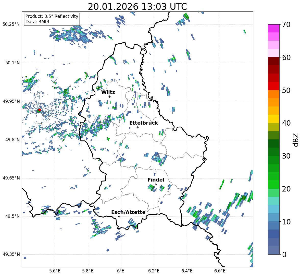302x276 pixels.
Task: Click the 30 tick on the colorbar
Action: tap(286, 156)
